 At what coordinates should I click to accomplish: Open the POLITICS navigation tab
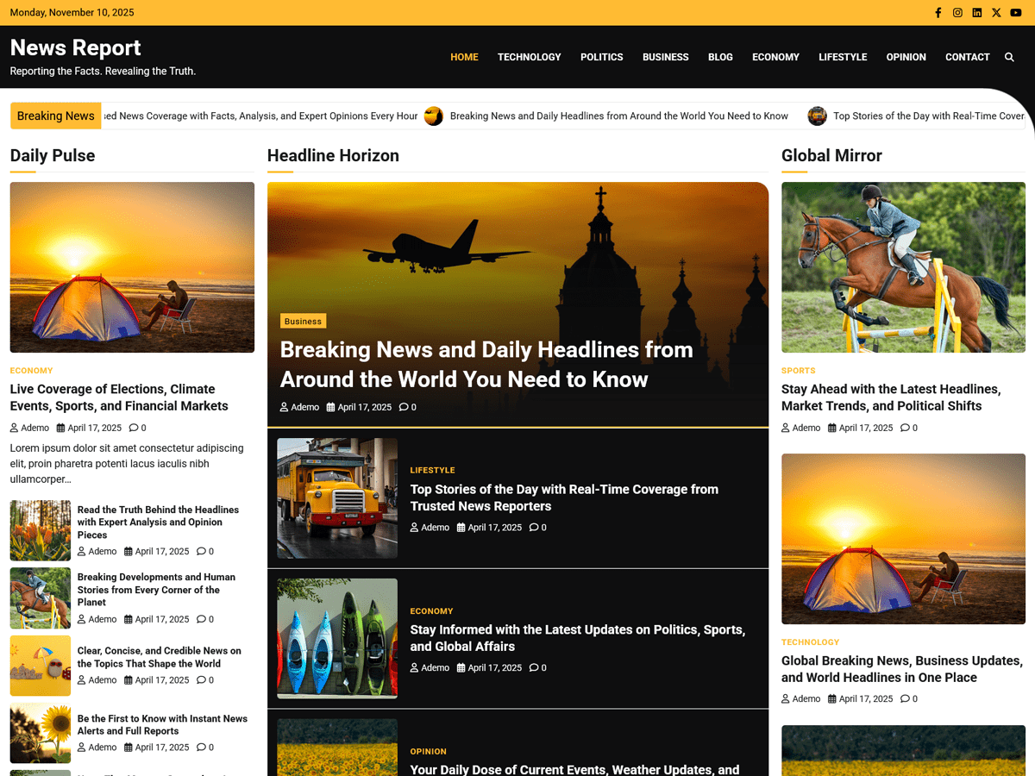tap(601, 57)
